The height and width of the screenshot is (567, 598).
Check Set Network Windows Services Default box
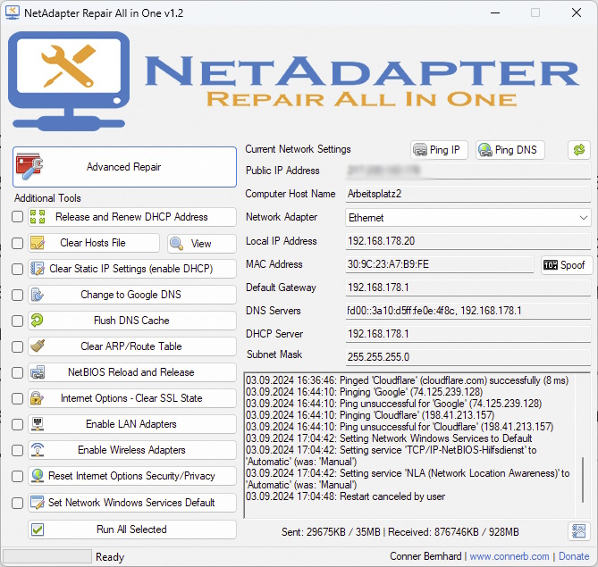point(17,503)
